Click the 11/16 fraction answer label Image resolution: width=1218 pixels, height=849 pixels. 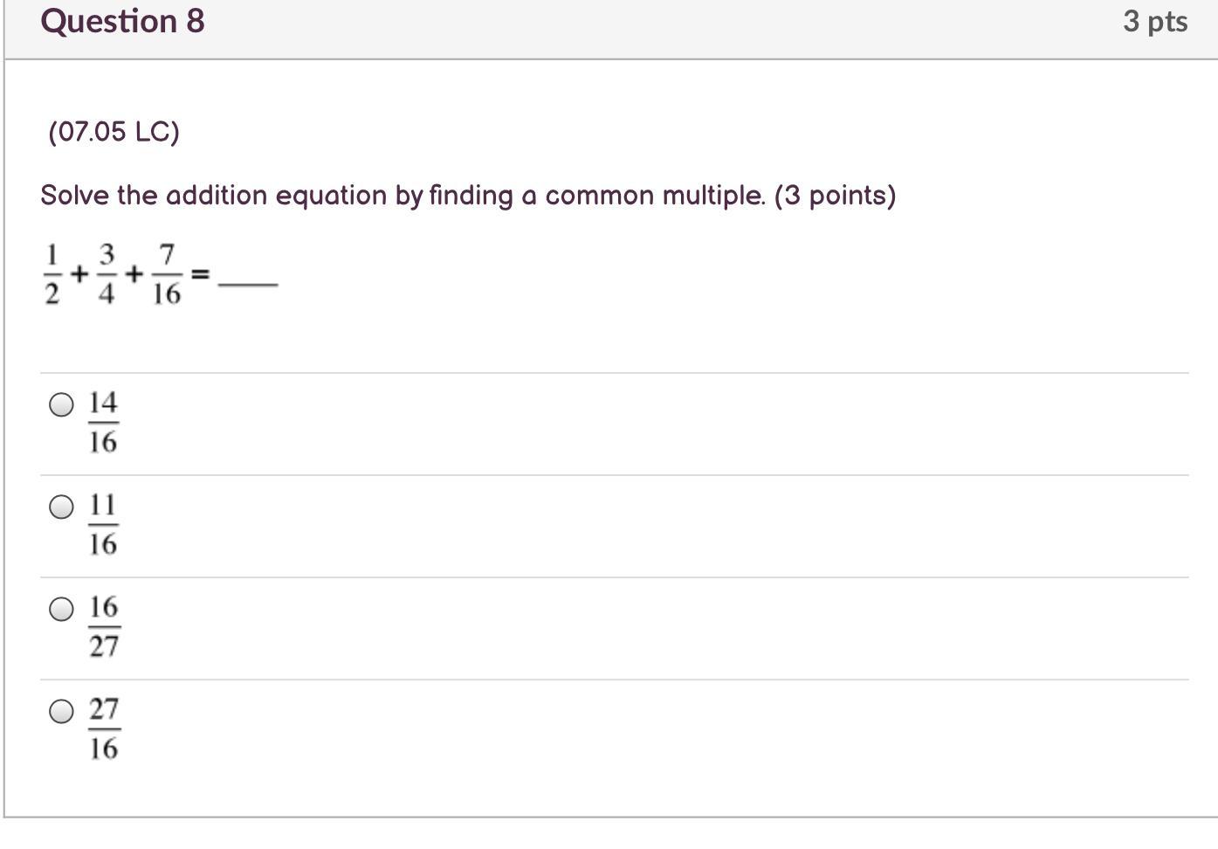pos(103,524)
